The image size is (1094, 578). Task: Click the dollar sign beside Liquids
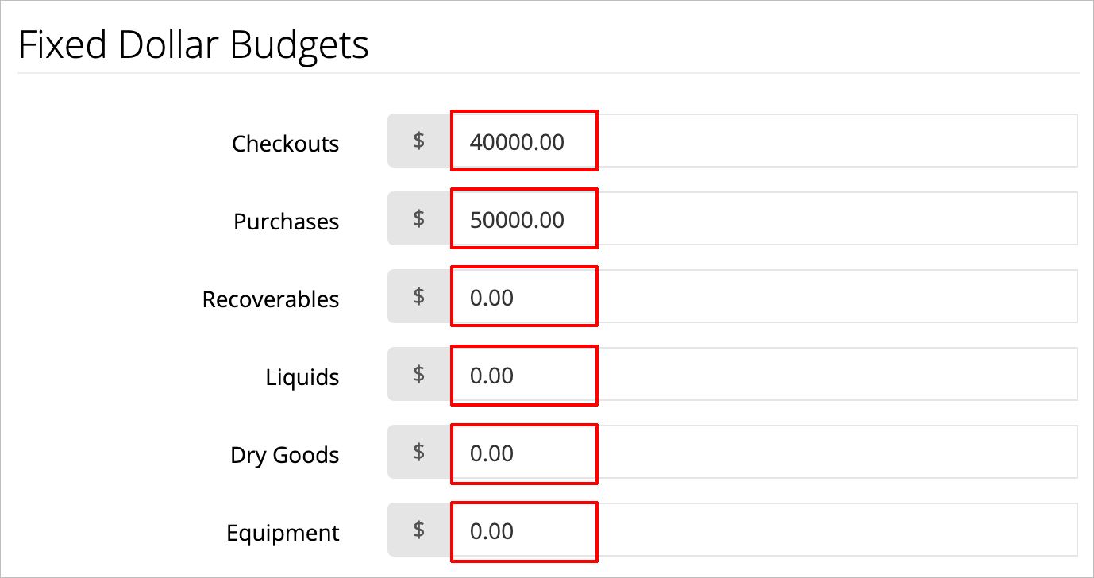point(418,374)
